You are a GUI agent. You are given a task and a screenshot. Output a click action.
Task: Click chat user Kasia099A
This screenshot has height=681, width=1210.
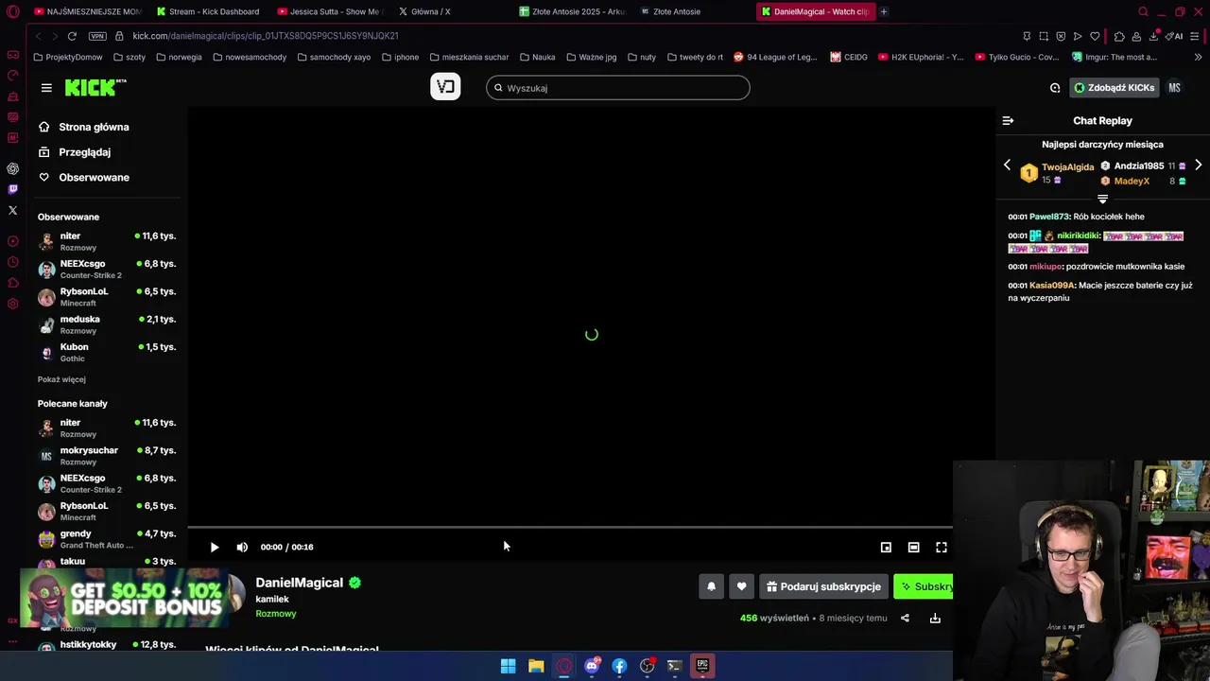point(1052,285)
